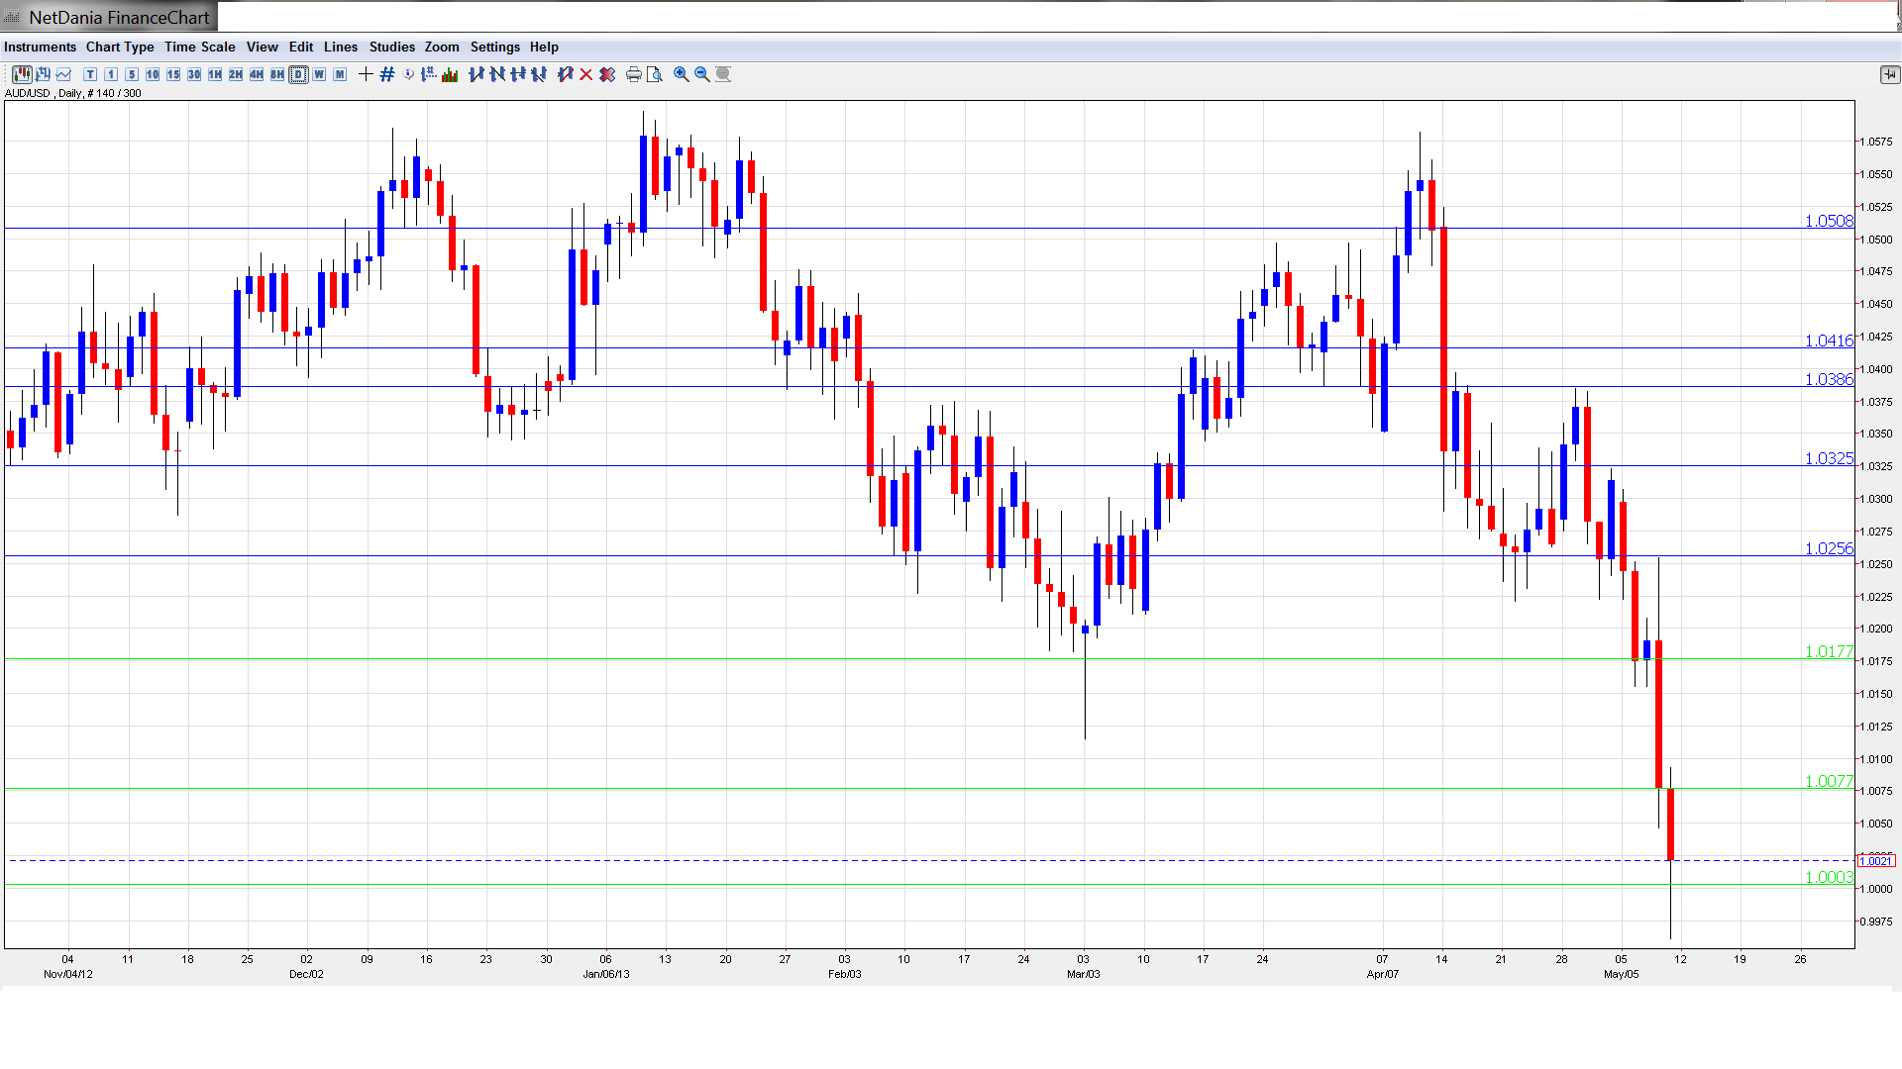Show the volume histogram icon

[449, 74]
